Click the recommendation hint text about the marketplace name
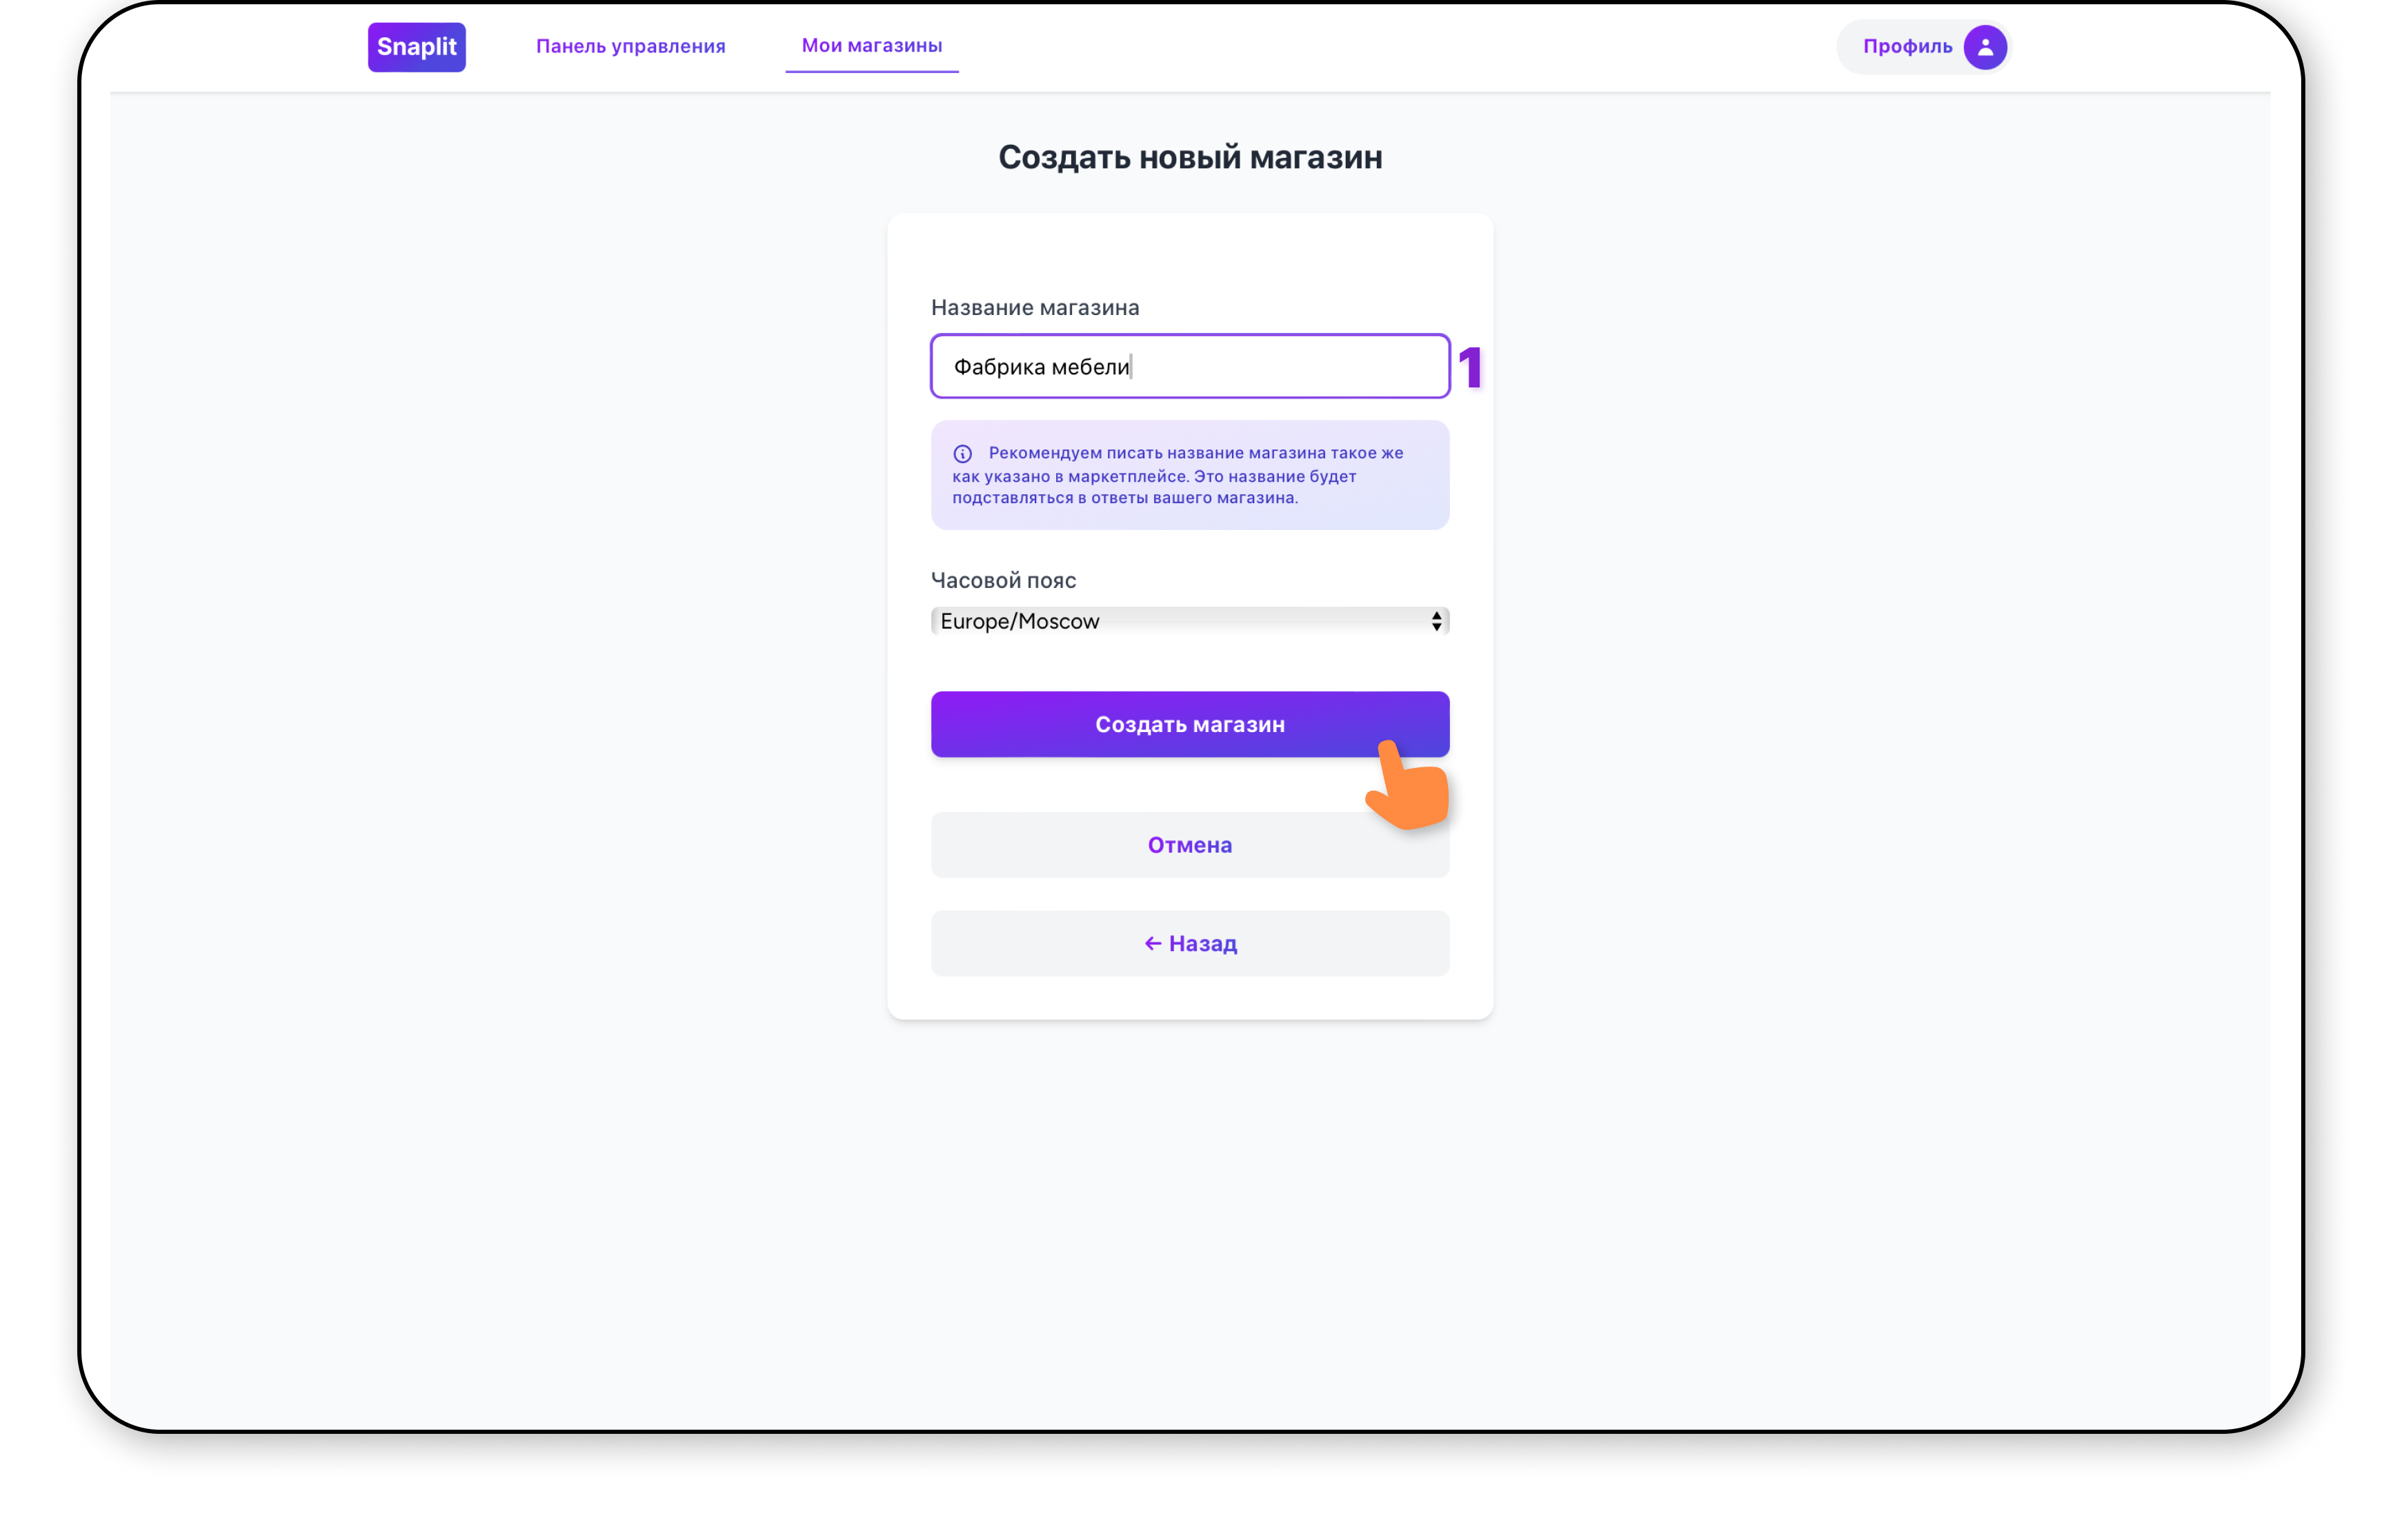The height and width of the screenshot is (1540, 2384). coord(1180,476)
